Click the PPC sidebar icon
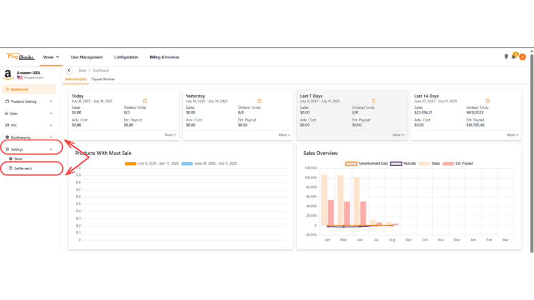Viewport: 534px width, 300px height. (x=7, y=125)
